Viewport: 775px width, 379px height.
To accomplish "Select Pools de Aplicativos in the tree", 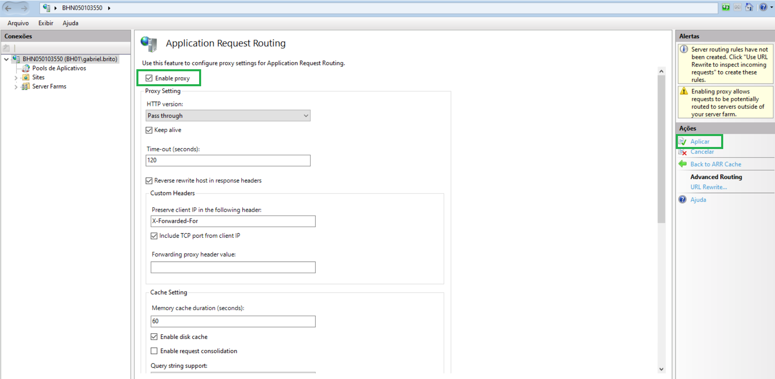I will 59,68.
